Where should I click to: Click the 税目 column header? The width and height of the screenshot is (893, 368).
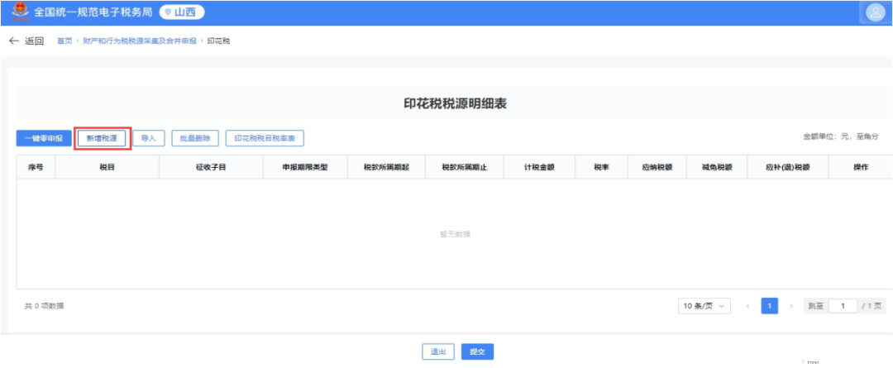pos(107,168)
